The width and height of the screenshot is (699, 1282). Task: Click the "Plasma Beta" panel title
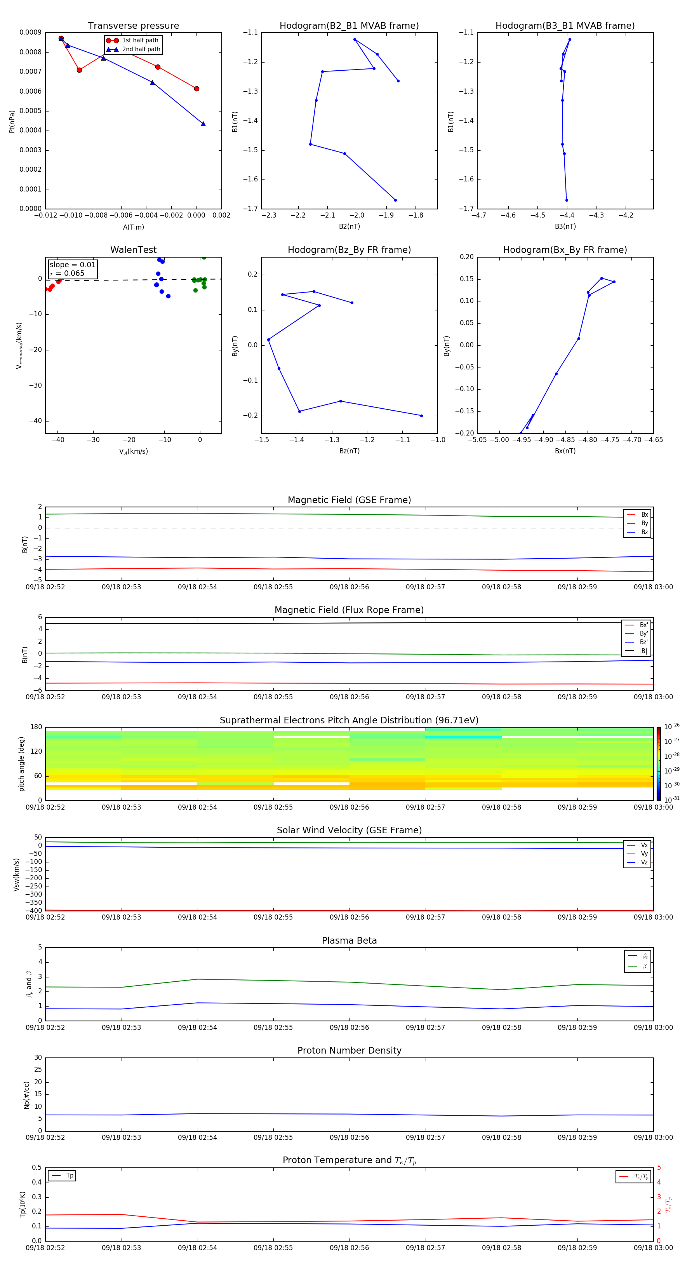click(349, 941)
